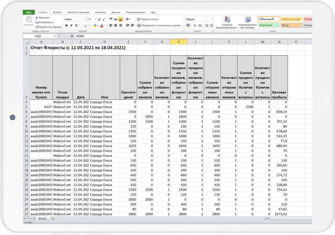Decrease font size with small A

[x=104, y=20]
